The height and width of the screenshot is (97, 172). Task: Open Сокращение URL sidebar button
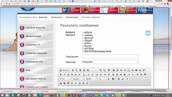click(36, 62)
